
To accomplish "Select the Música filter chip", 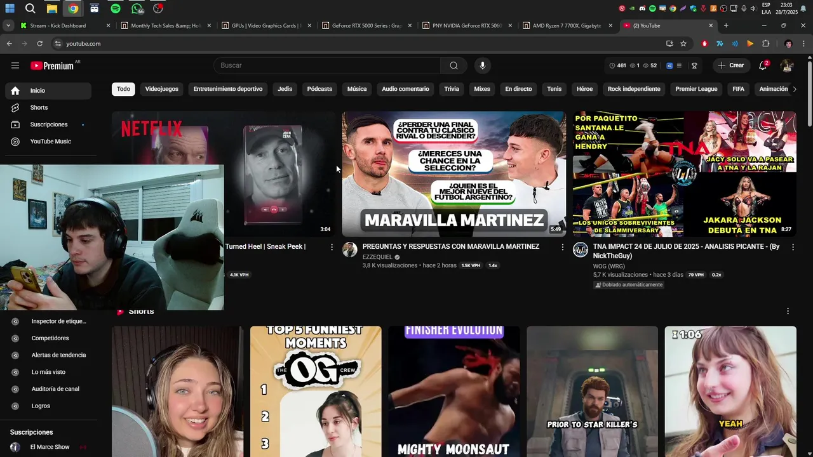I will click(357, 89).
